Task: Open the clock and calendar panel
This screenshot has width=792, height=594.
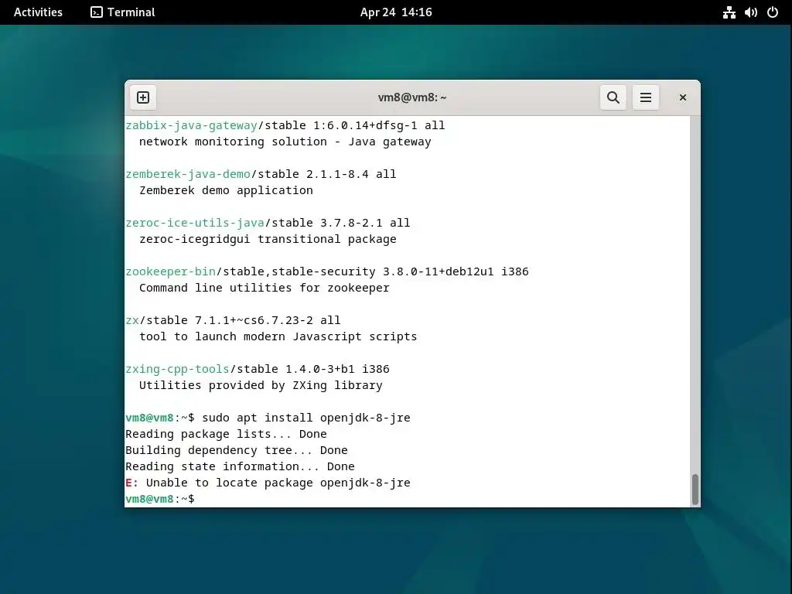Action: [x=396, y=12]
